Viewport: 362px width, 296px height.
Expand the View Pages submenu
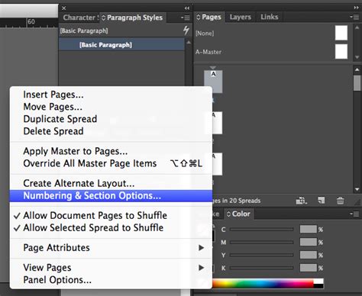coord(111,268)
